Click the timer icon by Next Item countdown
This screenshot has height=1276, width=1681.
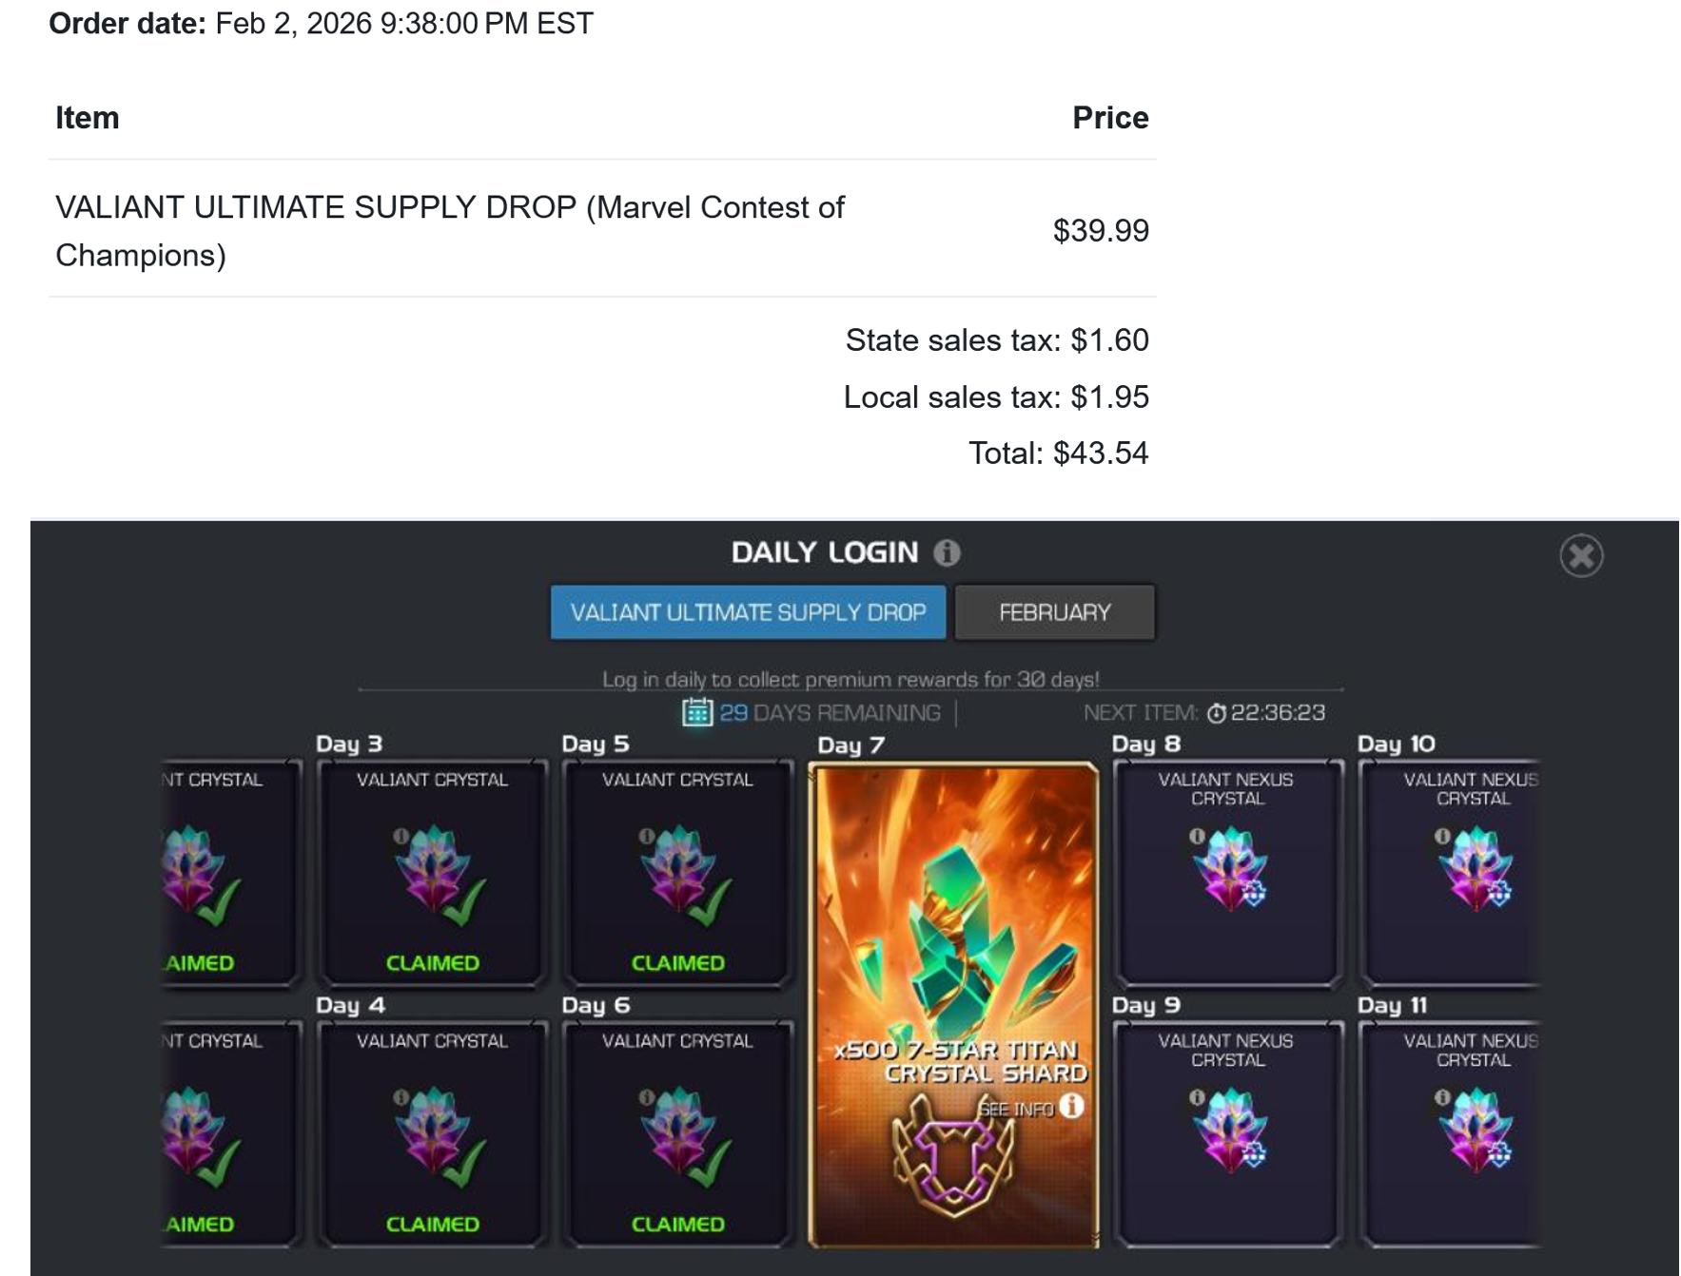tap(1216, 713)
